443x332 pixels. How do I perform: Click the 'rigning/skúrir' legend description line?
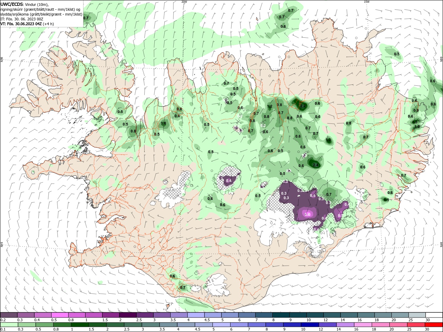click(x=40, y=9)
